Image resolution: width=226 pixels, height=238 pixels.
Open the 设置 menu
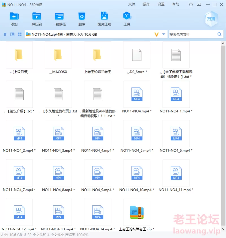pyautogui.click(x=161, y=4)
